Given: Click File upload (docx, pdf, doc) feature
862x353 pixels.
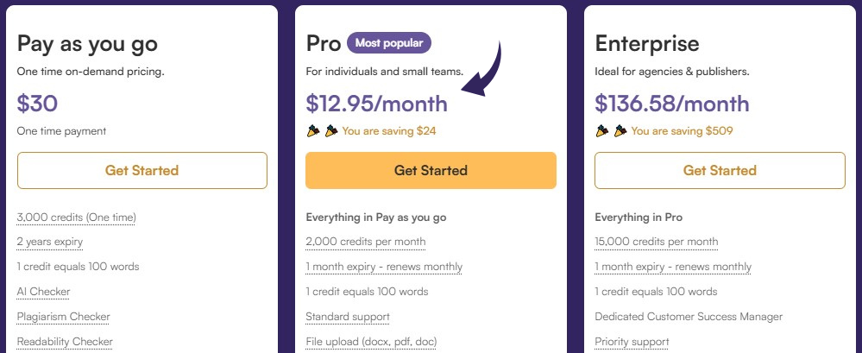Looking at the screenshot, I should tap(371, 342).
